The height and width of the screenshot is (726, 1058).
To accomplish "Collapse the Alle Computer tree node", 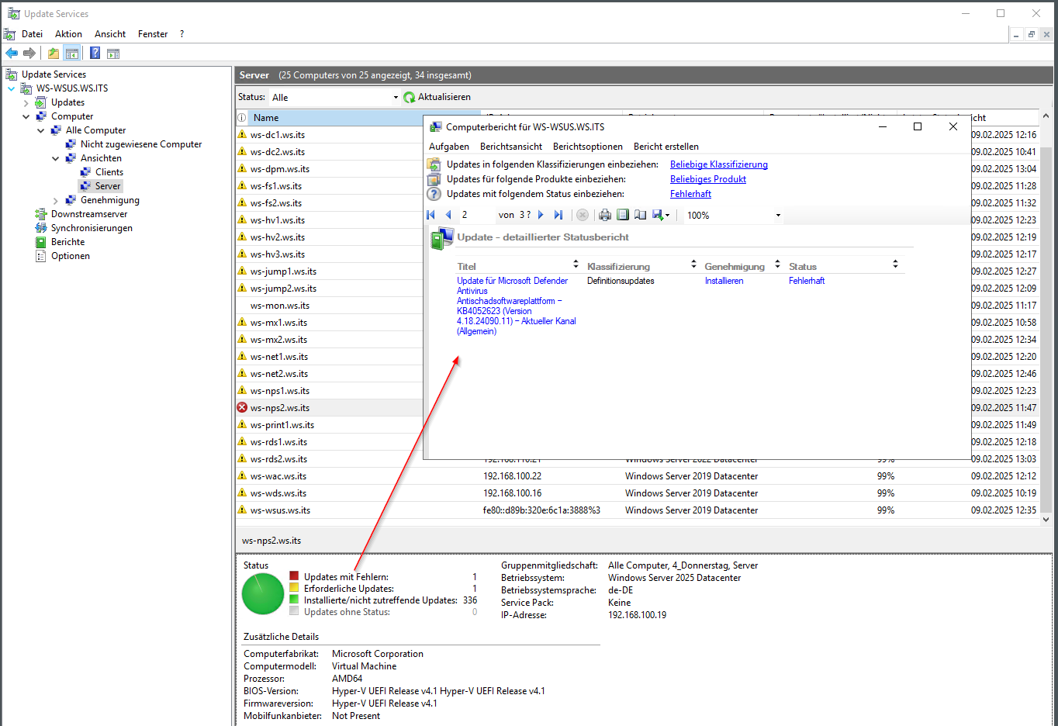I will 41,130.
